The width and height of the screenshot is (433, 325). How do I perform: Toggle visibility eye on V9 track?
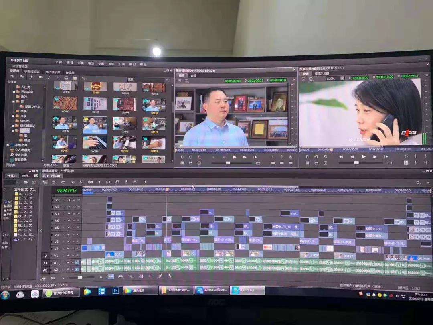79,200
